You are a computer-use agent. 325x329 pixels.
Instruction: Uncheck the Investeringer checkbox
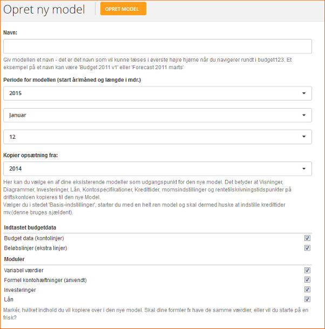tap(307, 290)
